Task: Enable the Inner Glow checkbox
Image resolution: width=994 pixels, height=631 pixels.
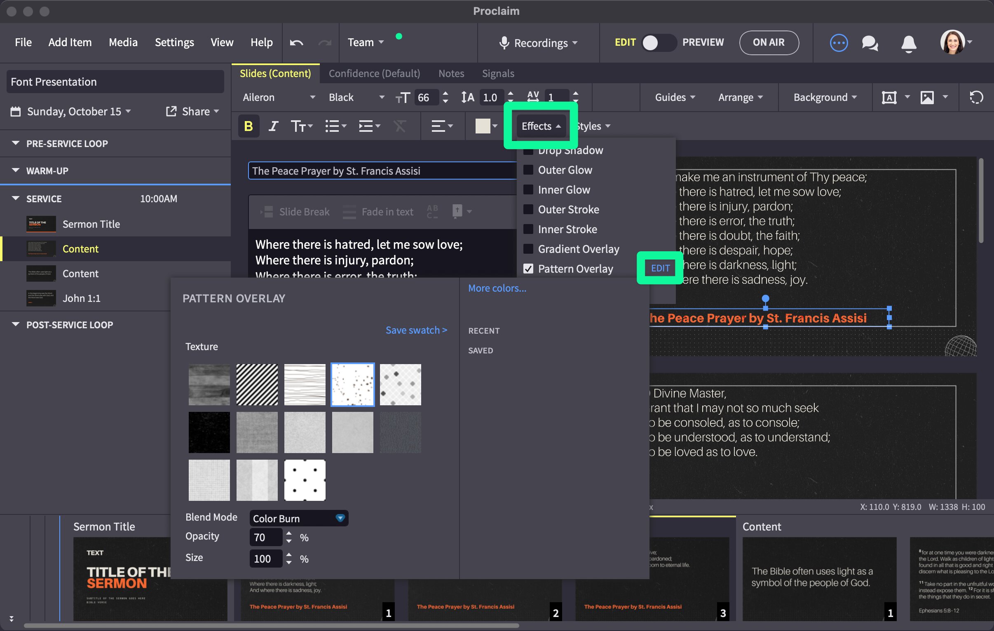Action: pyautogui.click(x=528, y=189)
